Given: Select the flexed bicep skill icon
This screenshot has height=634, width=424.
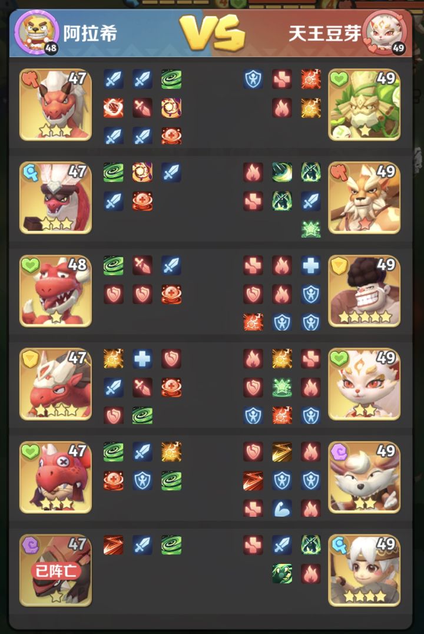Looking at the screenshot, I should click(281, 508).
